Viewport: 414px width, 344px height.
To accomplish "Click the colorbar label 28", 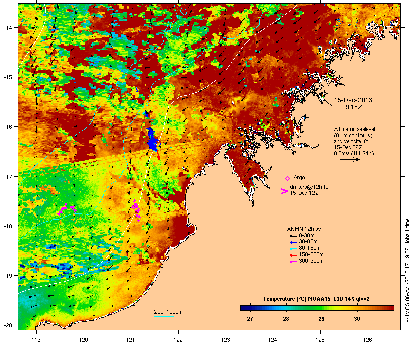I will click(x=286, y=319).
